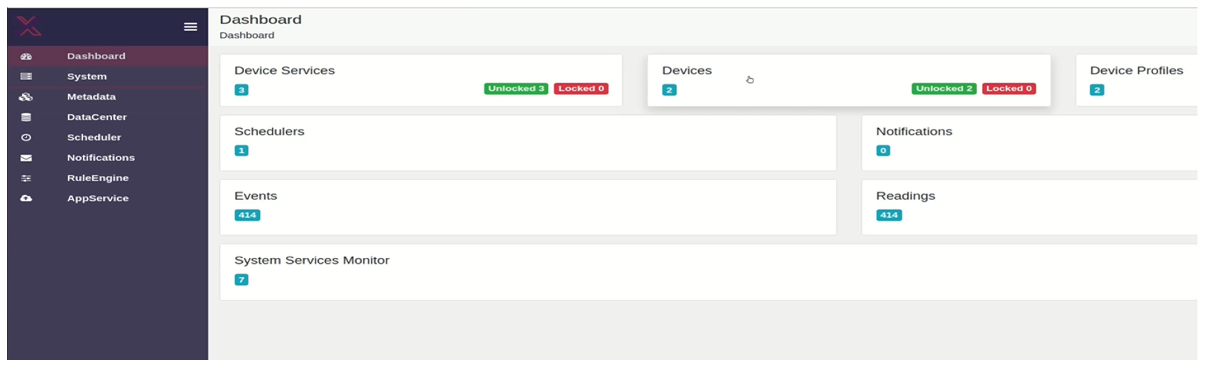The width and height of the screenshot is (1207, 368).
Task: Click the System server icon
Action: click(x=26, y=77)
